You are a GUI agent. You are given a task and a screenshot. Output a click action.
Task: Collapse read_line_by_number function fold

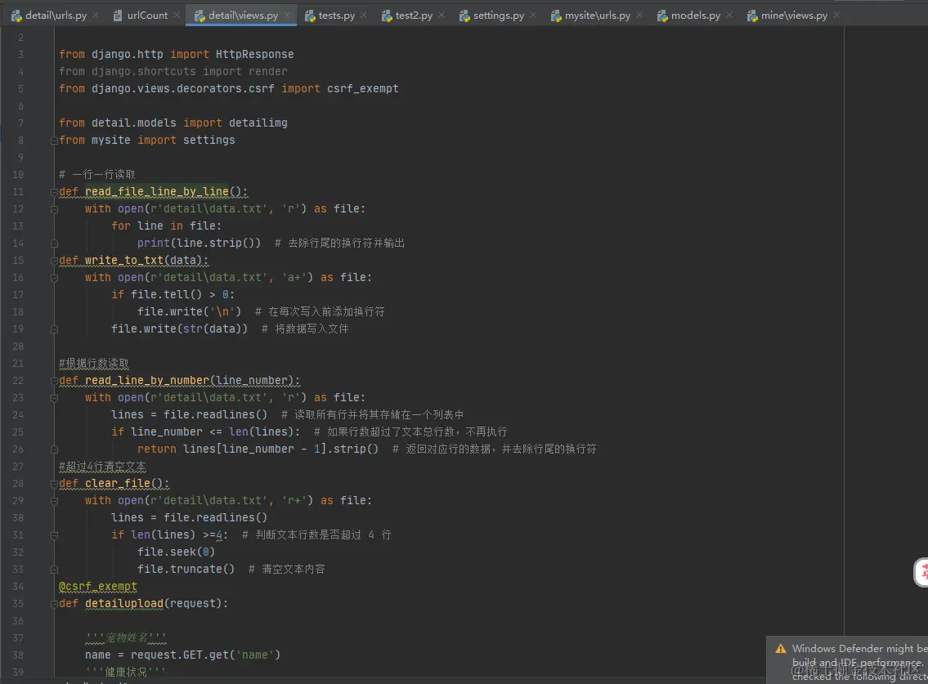click(x=54, y=381)
